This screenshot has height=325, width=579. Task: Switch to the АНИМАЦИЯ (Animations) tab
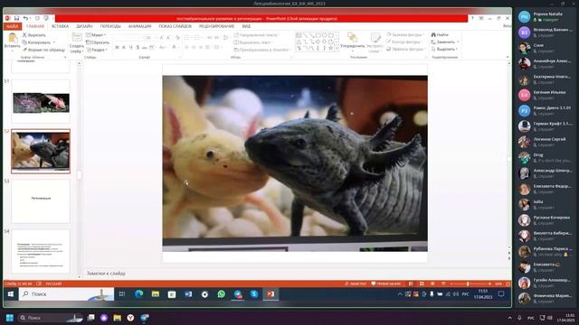click(x=139, y=26)
